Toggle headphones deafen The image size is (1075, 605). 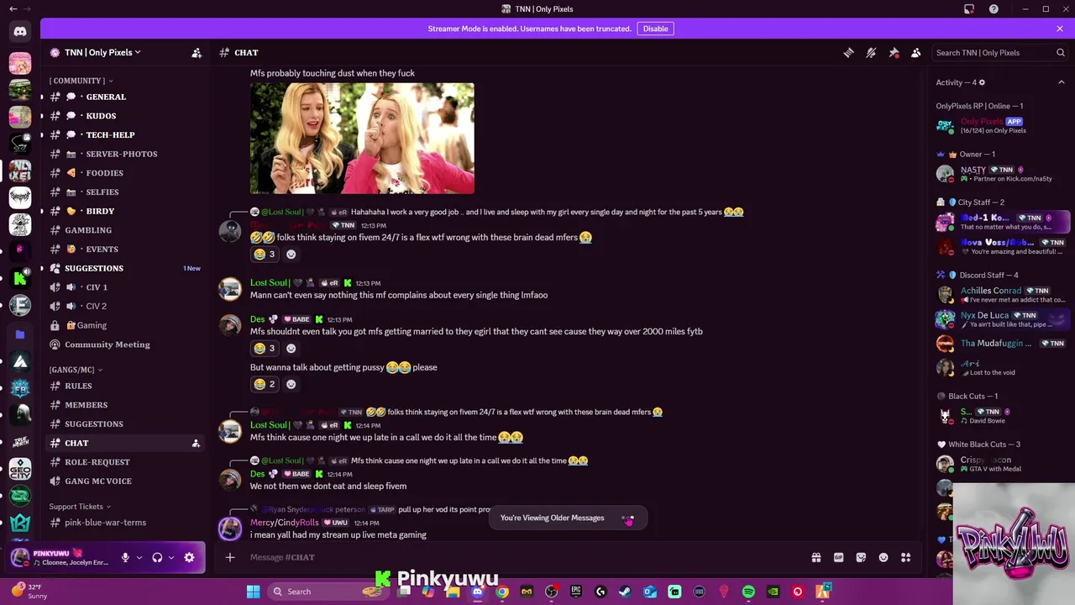tap(157, 557)
